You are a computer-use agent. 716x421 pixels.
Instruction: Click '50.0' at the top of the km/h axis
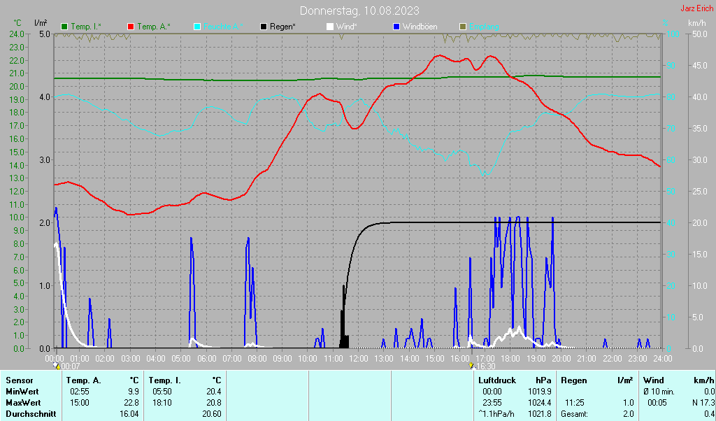(700, 34)
